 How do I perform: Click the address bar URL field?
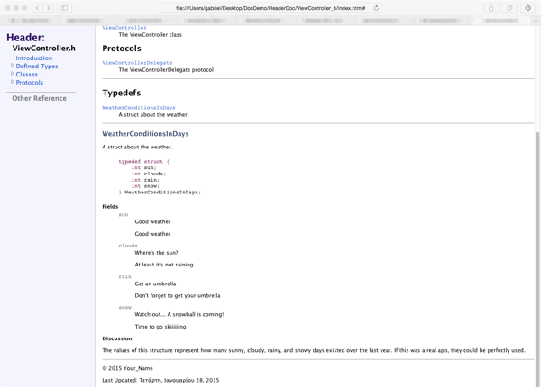[x=270, y=8]
